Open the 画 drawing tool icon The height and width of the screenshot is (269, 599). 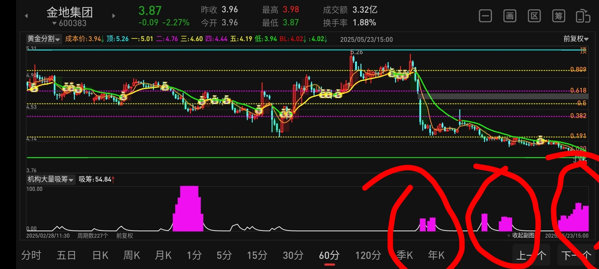click(x=510, y=16)
